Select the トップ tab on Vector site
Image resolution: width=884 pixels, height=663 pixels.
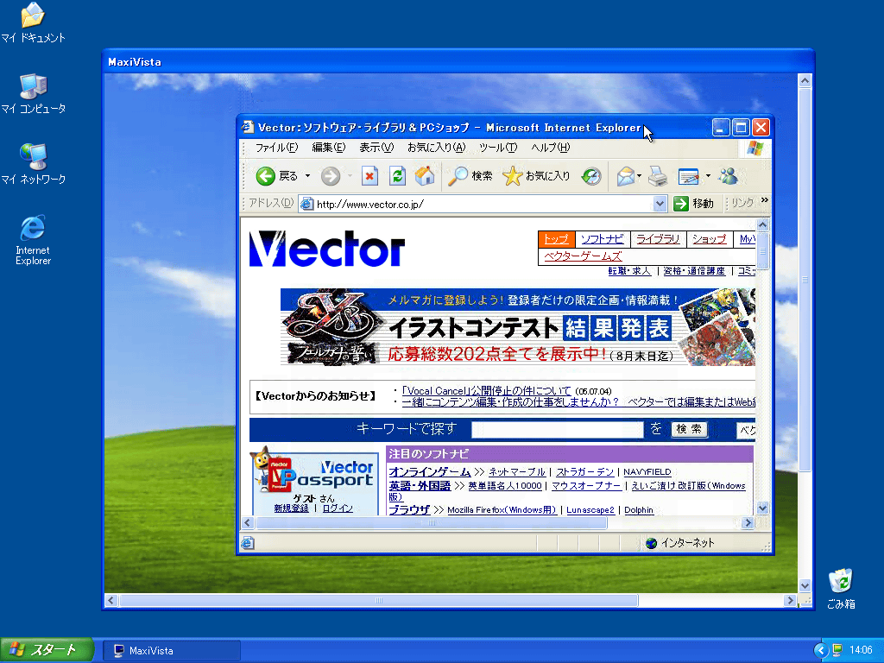(x=557, y=239)
